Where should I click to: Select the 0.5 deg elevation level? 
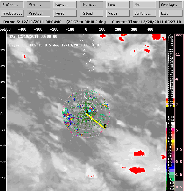click(179, 187)
